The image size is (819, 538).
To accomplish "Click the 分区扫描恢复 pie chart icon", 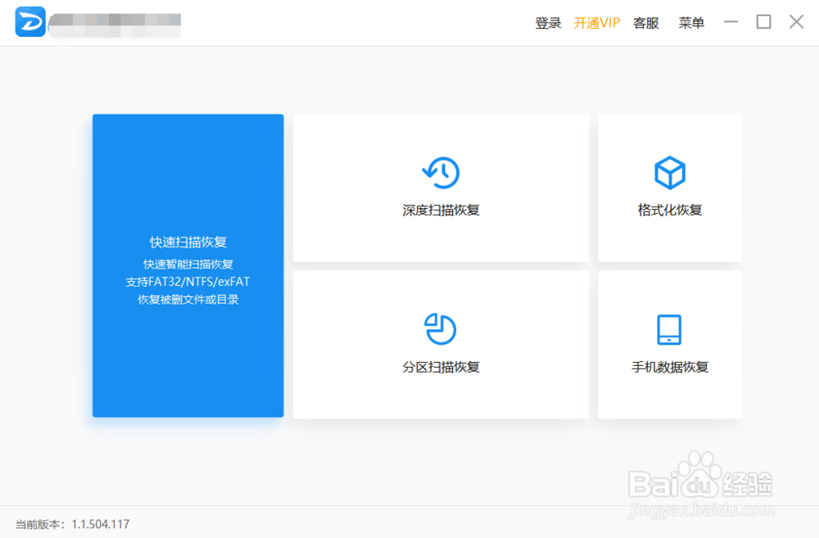I will [x=440, y=328].
